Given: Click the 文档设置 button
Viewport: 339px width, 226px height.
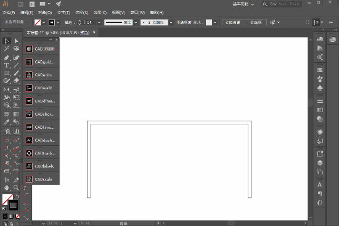Looking at the screenshot, I should pos(232,22).
